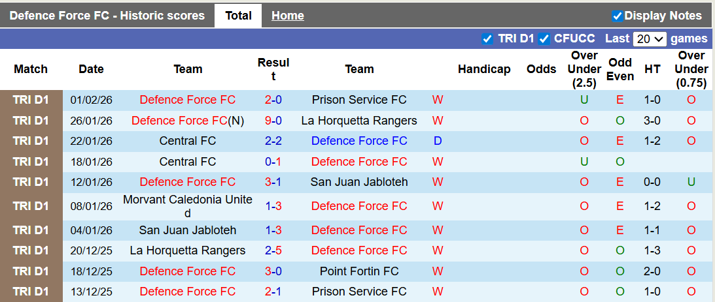The width and height of the screenshot is (715, 302).
Task: Click the 0-1 result against Central FC
Action: point(273,162)
